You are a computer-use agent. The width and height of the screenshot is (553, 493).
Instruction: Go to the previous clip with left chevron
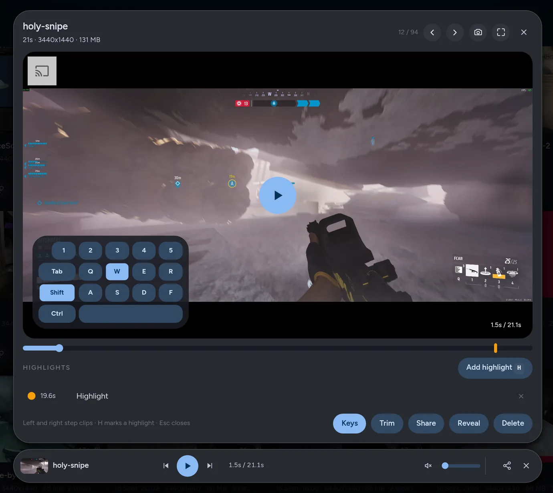pos(432,32)
